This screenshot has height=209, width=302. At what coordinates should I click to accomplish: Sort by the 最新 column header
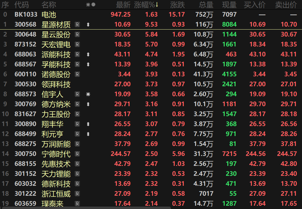[x=123, y=5]
